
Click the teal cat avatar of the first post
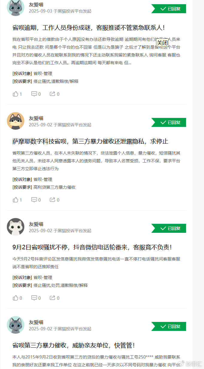point(16,7)
